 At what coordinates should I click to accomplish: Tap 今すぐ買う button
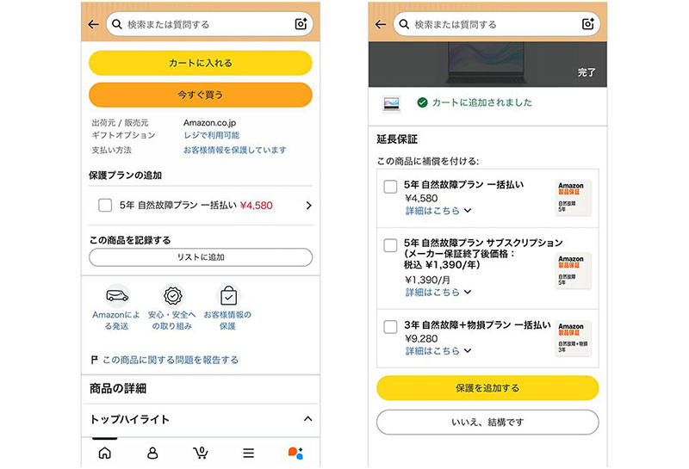coord(201,95)
